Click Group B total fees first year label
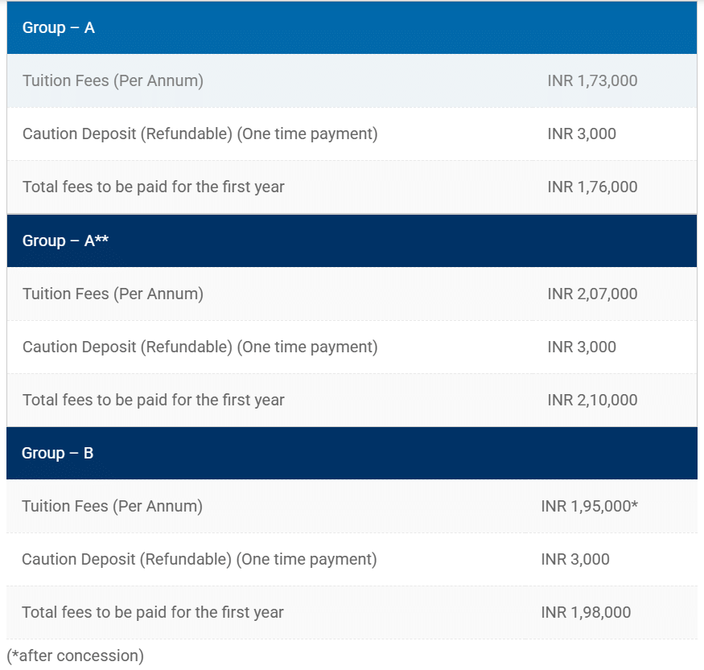Viewport: 704px width, 670px height. 153,612
